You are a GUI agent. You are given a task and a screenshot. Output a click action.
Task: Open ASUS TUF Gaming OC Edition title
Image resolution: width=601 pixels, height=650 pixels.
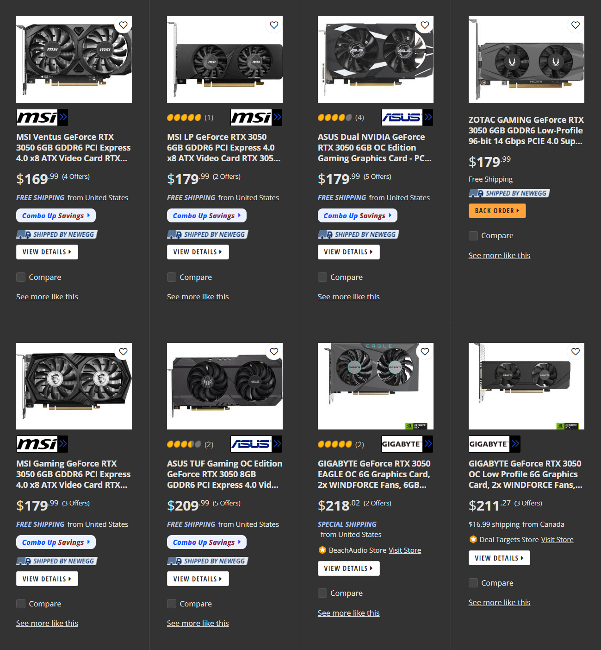(224, 474)
